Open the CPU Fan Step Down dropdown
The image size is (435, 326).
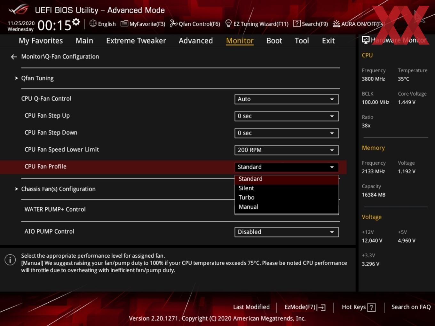pyautogui.click(x=286, y=133)
